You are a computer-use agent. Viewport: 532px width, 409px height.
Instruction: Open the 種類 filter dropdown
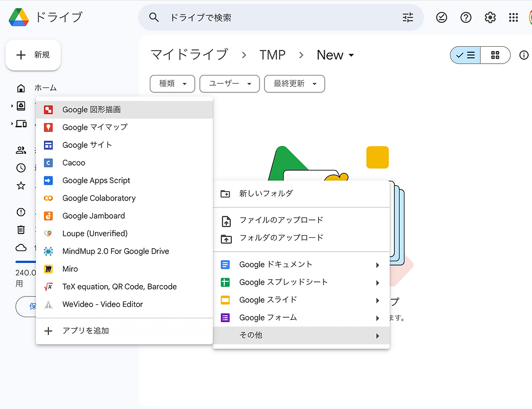click(173, 84)
